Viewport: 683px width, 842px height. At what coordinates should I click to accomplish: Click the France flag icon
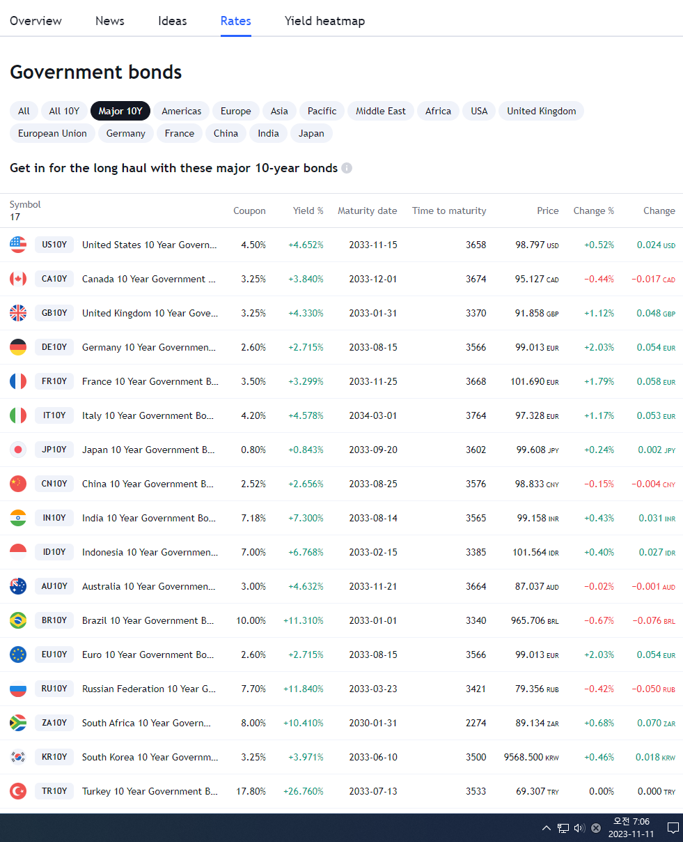click(x=18, y=381)
